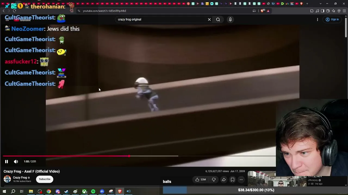
Task: Toggle the browser sidebar panel icon
Action: coord(323,11)
